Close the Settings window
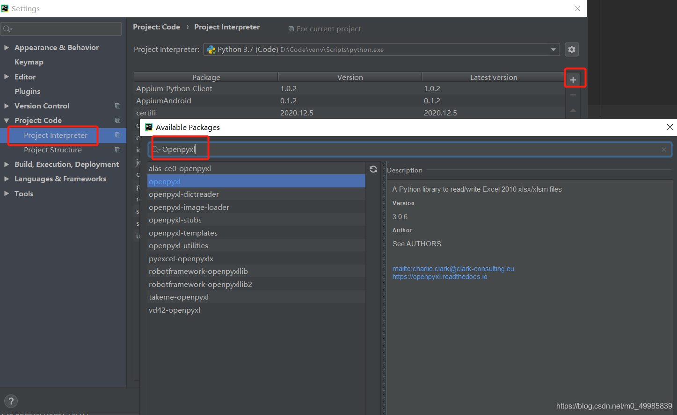Screen dimensions: 677x415 click(x=577, y=8)
